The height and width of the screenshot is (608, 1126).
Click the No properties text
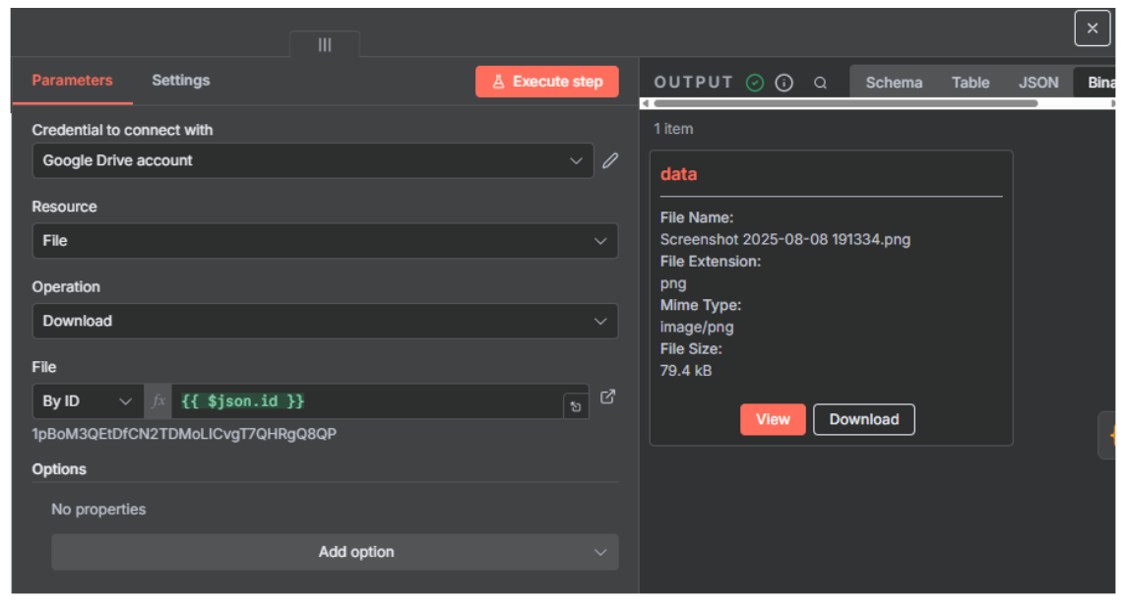[98, 510]
